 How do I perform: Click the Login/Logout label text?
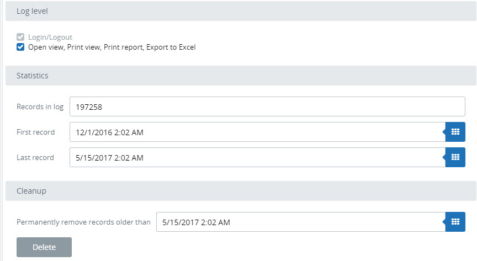tap(50, 38)
